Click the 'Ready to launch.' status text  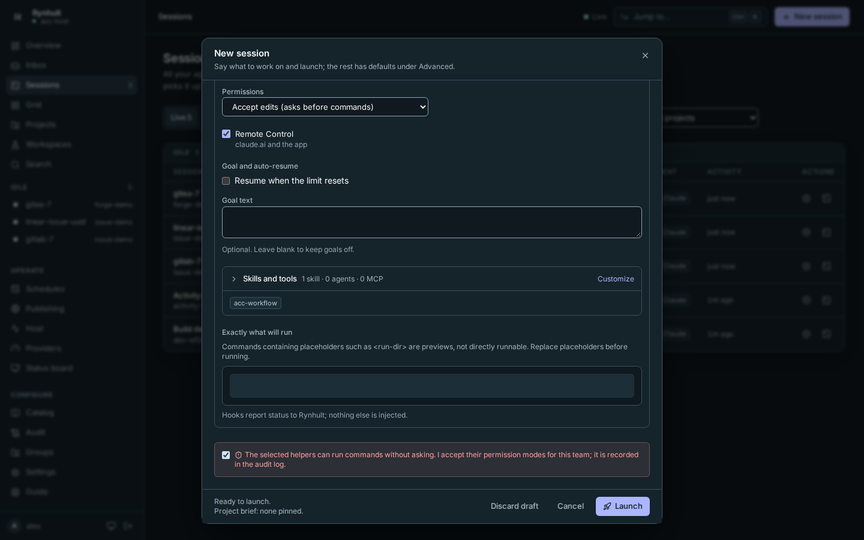[x=242, y=502]
